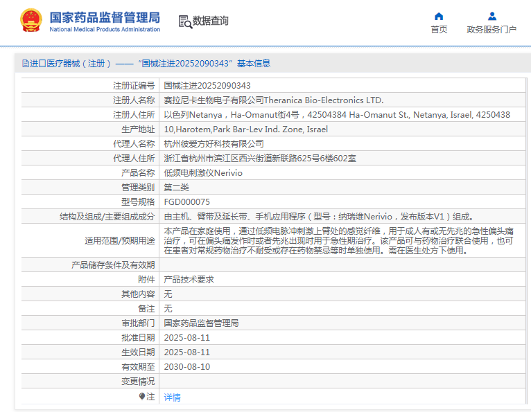Click the 首页 house icon
Image resolution: width=531 pixels, height=412 pixels.
click(439, 16)
